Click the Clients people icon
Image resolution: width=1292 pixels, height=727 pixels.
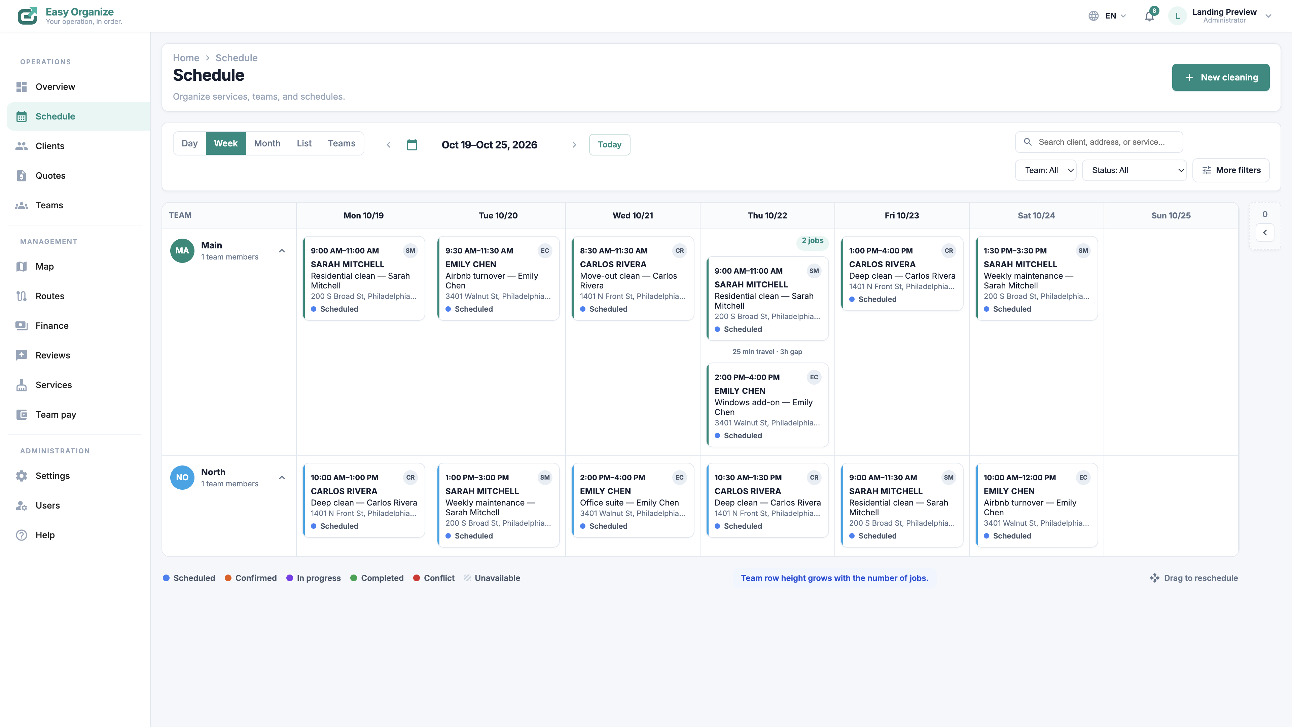point(22,146)
